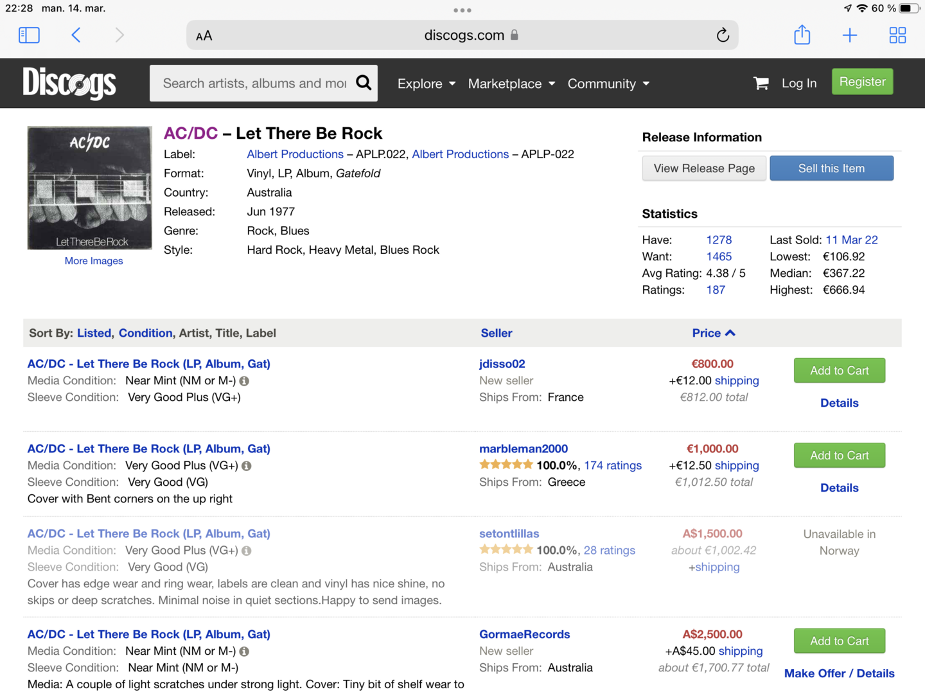Screen dimensions: 925x694
Task: Open a new tab with plus icon
Action: tap(849, 35)
